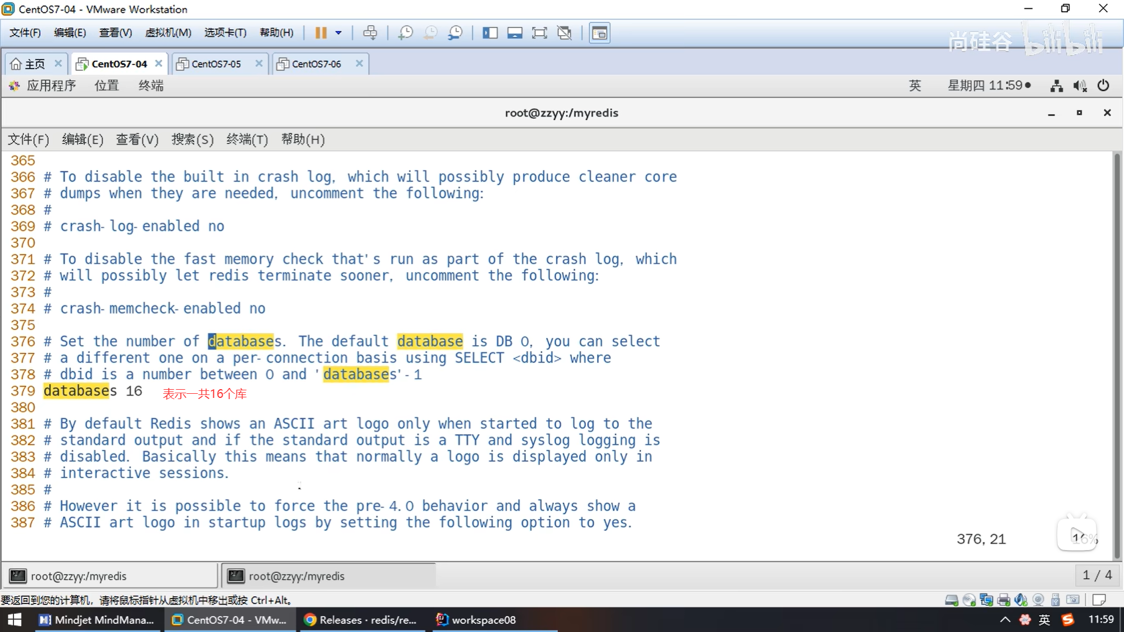Expand the 应用程序 applications menu
This screenshot has width=1124, height=632.
coord(50,86)
